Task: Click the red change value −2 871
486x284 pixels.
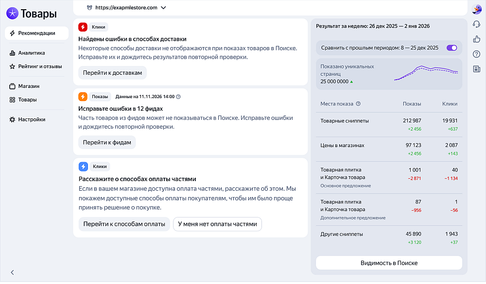Action: pyautogui.click(x=415, y=178)
